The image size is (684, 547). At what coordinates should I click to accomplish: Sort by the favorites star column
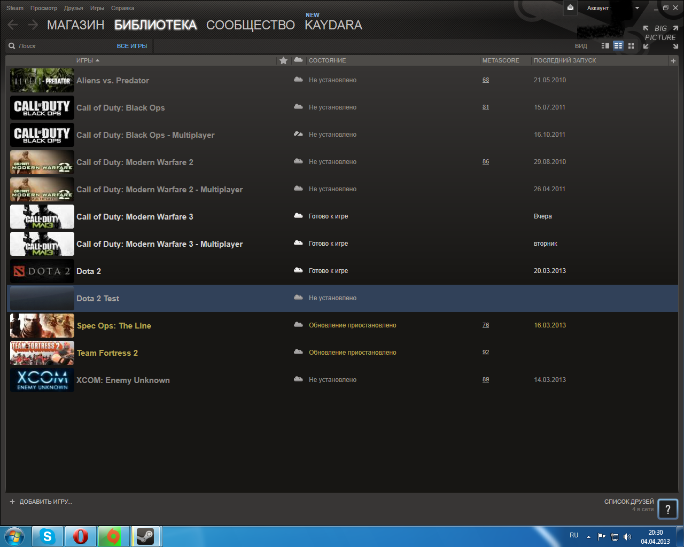(x=283, y=60)
